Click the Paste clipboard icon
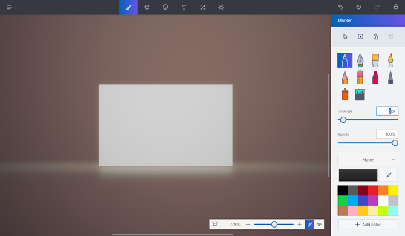The width and height of the screenshot is (405, 236). tap(375, 37)
